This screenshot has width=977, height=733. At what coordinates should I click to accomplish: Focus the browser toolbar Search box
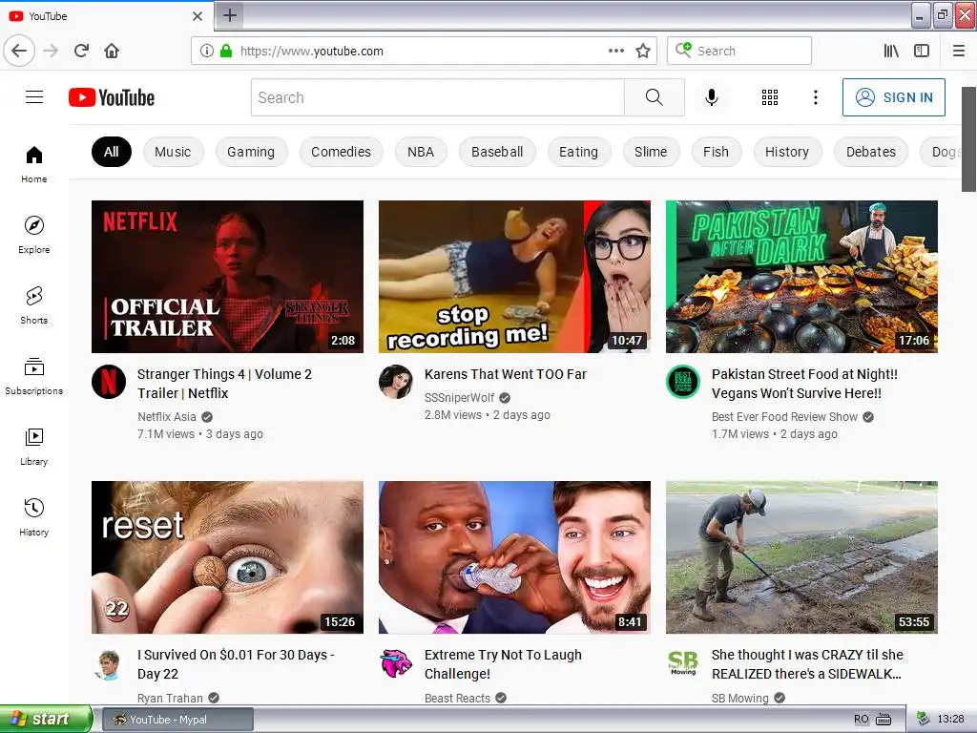click(739, 51)
